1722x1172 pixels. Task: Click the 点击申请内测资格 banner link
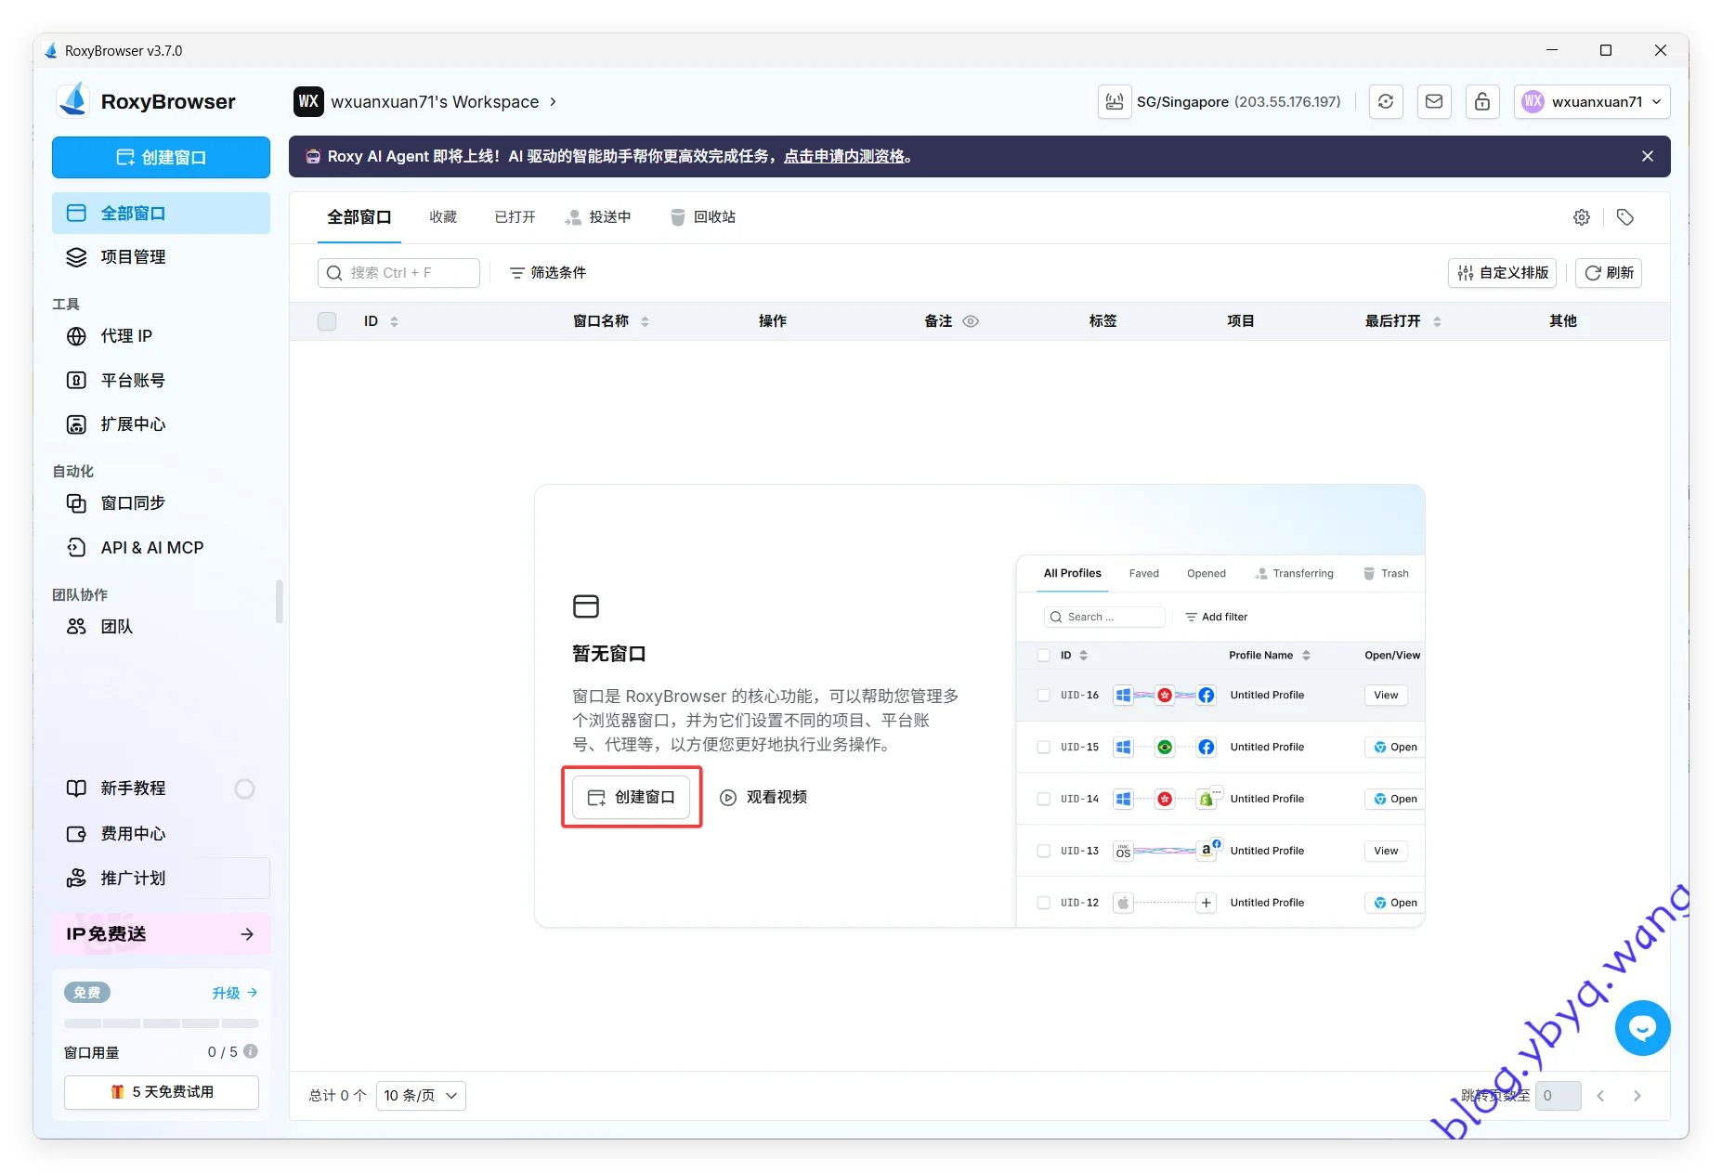tap(844, 157)
